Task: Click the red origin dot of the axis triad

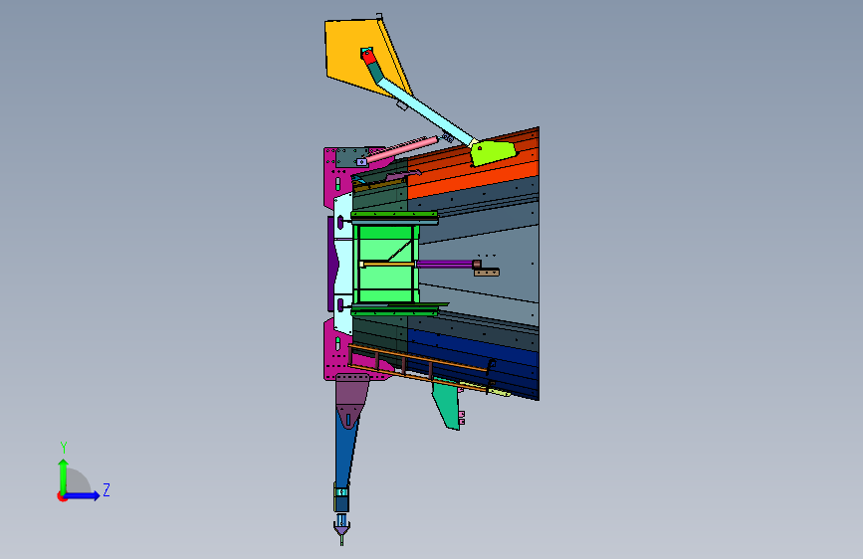Action: click(61, 497)
